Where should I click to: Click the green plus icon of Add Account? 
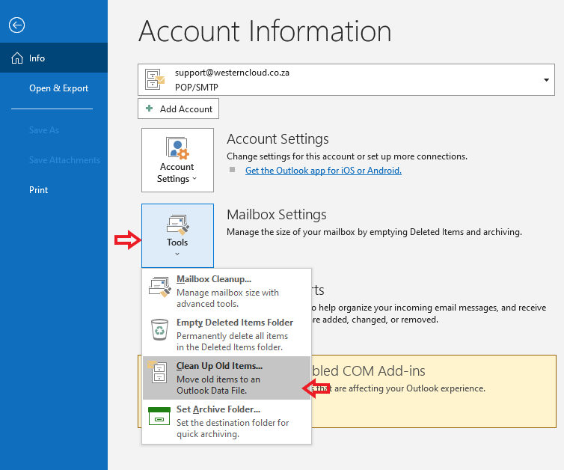(x=150, y=109)
